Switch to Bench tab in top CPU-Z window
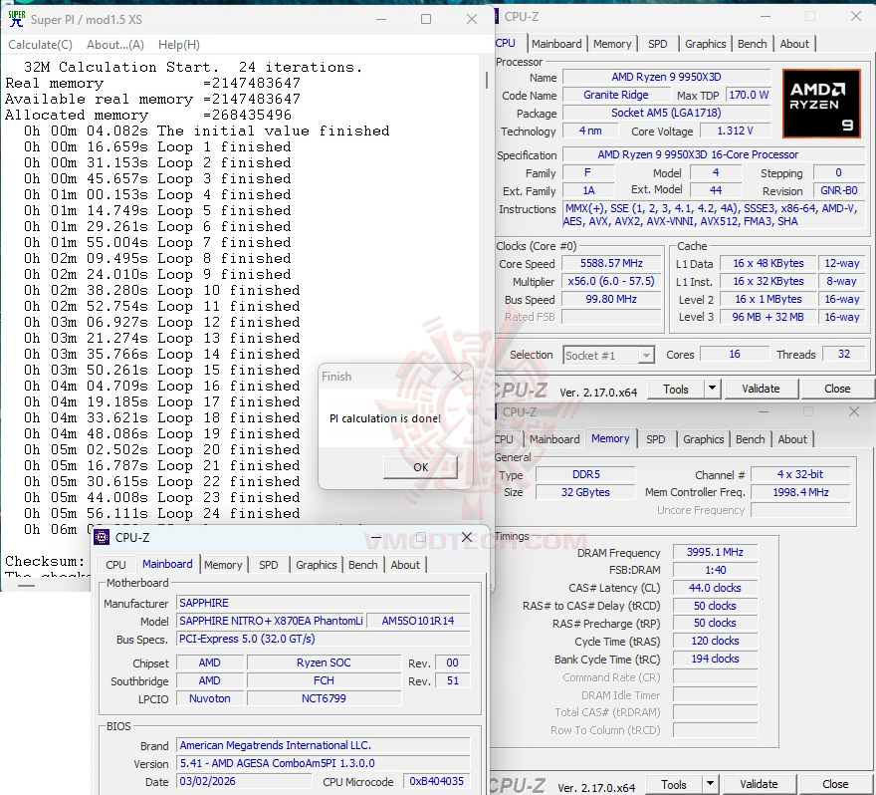Screen dimensions: 876x795 tap(752, 44)
